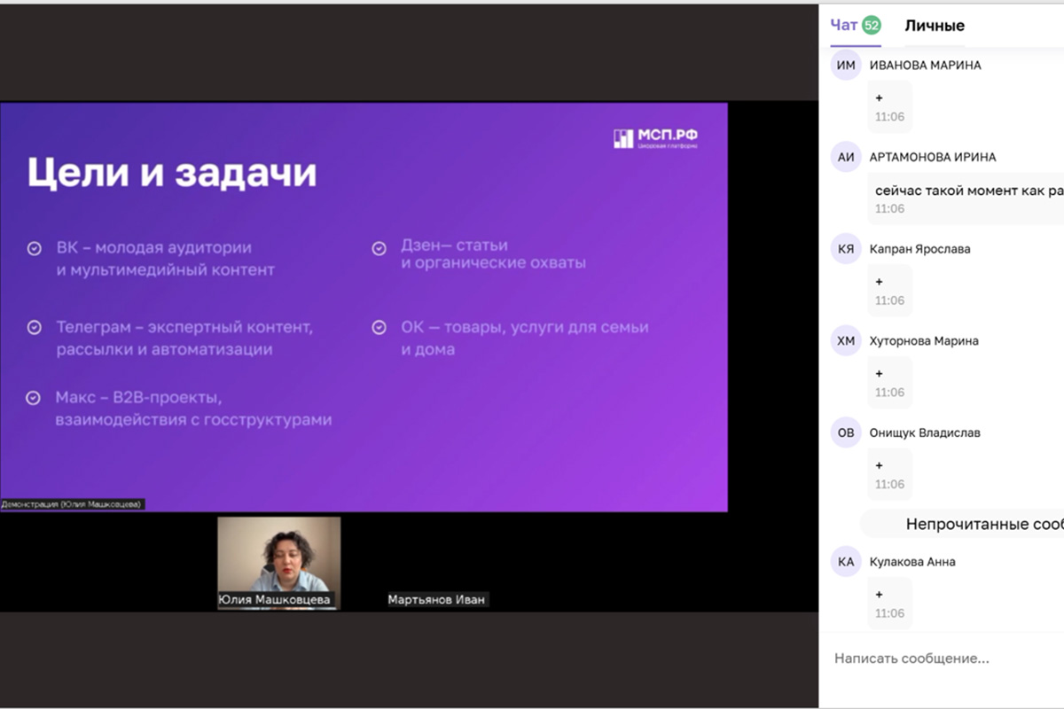This screenshot has width=1064, height=709.
Task: Click the slide title Цели и задачи
Action: point(172,172)
